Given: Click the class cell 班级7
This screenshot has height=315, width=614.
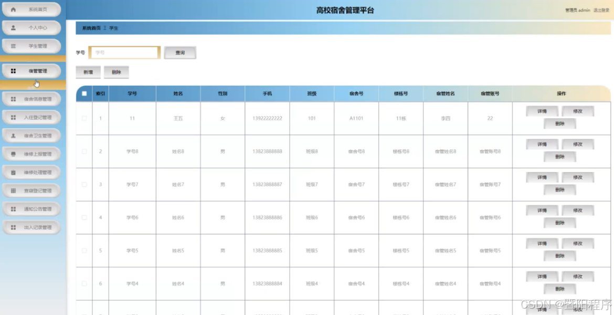Looking at the screenshot, I should (312, 184).
